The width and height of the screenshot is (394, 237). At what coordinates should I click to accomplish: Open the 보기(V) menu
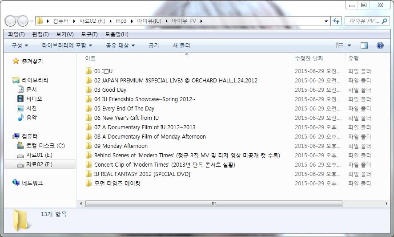pyautogui.click(x=65, y=34)
